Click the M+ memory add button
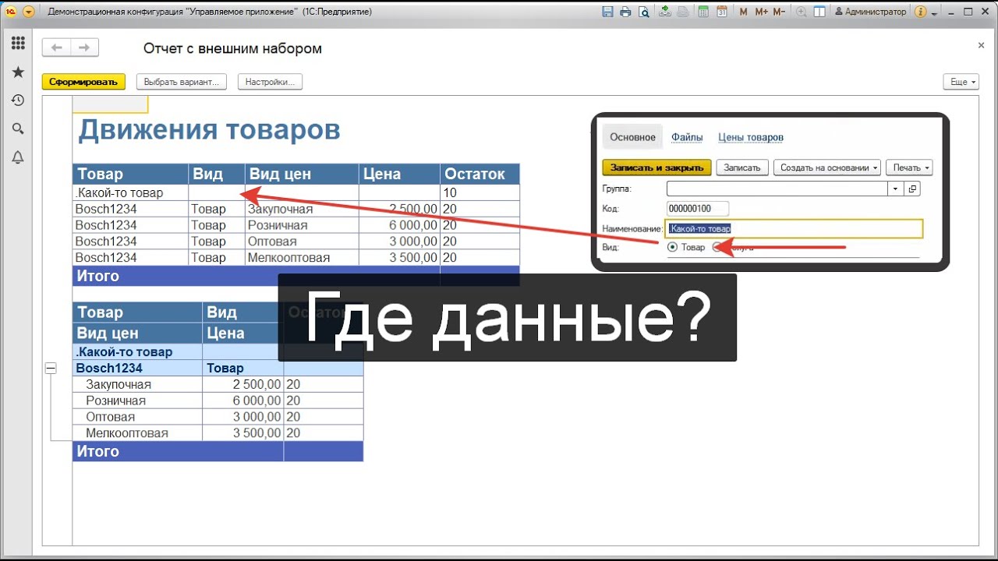The height and width of the screenshot is (561, 998). click(x=761, y=12)
